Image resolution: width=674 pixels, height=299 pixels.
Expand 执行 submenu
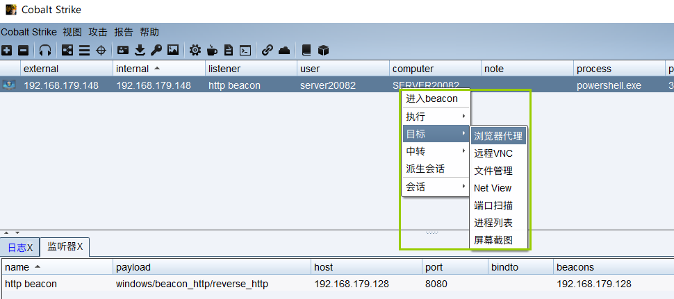436,117
